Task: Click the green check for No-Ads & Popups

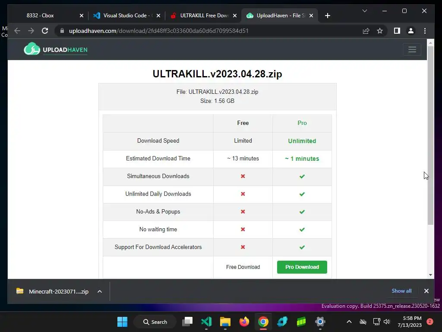Action: click(x=302, y=212)
